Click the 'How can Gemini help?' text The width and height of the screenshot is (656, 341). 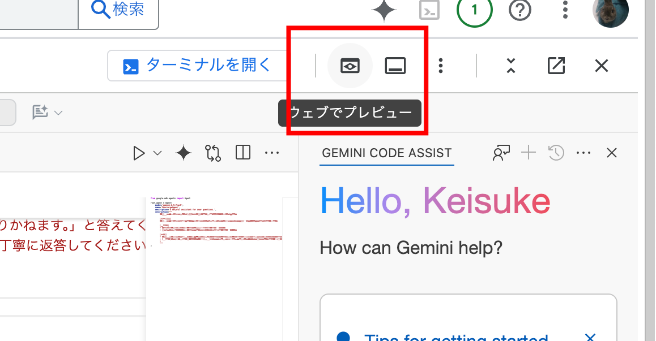coord(411,248)
